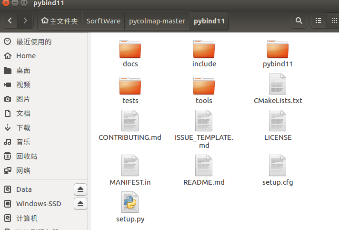The height and width of the screenshot is (230, 339).
Task: Switch to list view layout
Action: pyautogui.click(x=319, y=21)
